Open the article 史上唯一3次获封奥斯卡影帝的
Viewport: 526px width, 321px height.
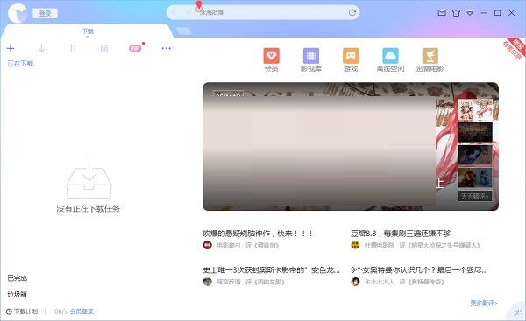[x=272, y=269]
